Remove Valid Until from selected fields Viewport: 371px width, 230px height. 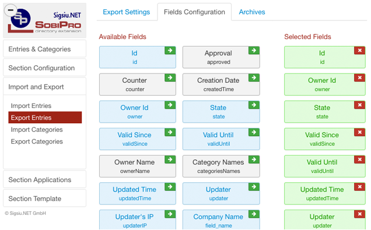point(360,159)
